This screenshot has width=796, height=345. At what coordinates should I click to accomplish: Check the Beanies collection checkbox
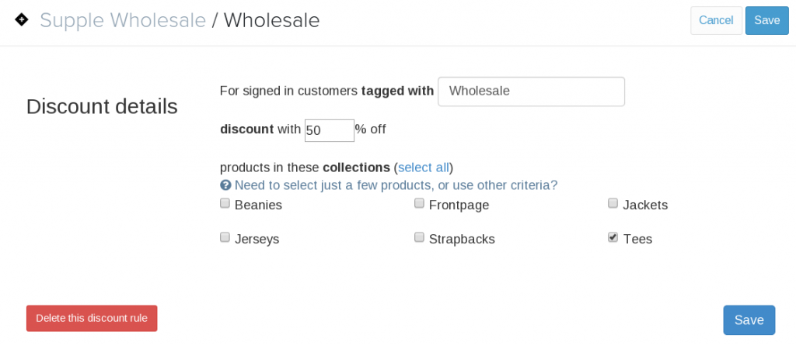[225, 204]
